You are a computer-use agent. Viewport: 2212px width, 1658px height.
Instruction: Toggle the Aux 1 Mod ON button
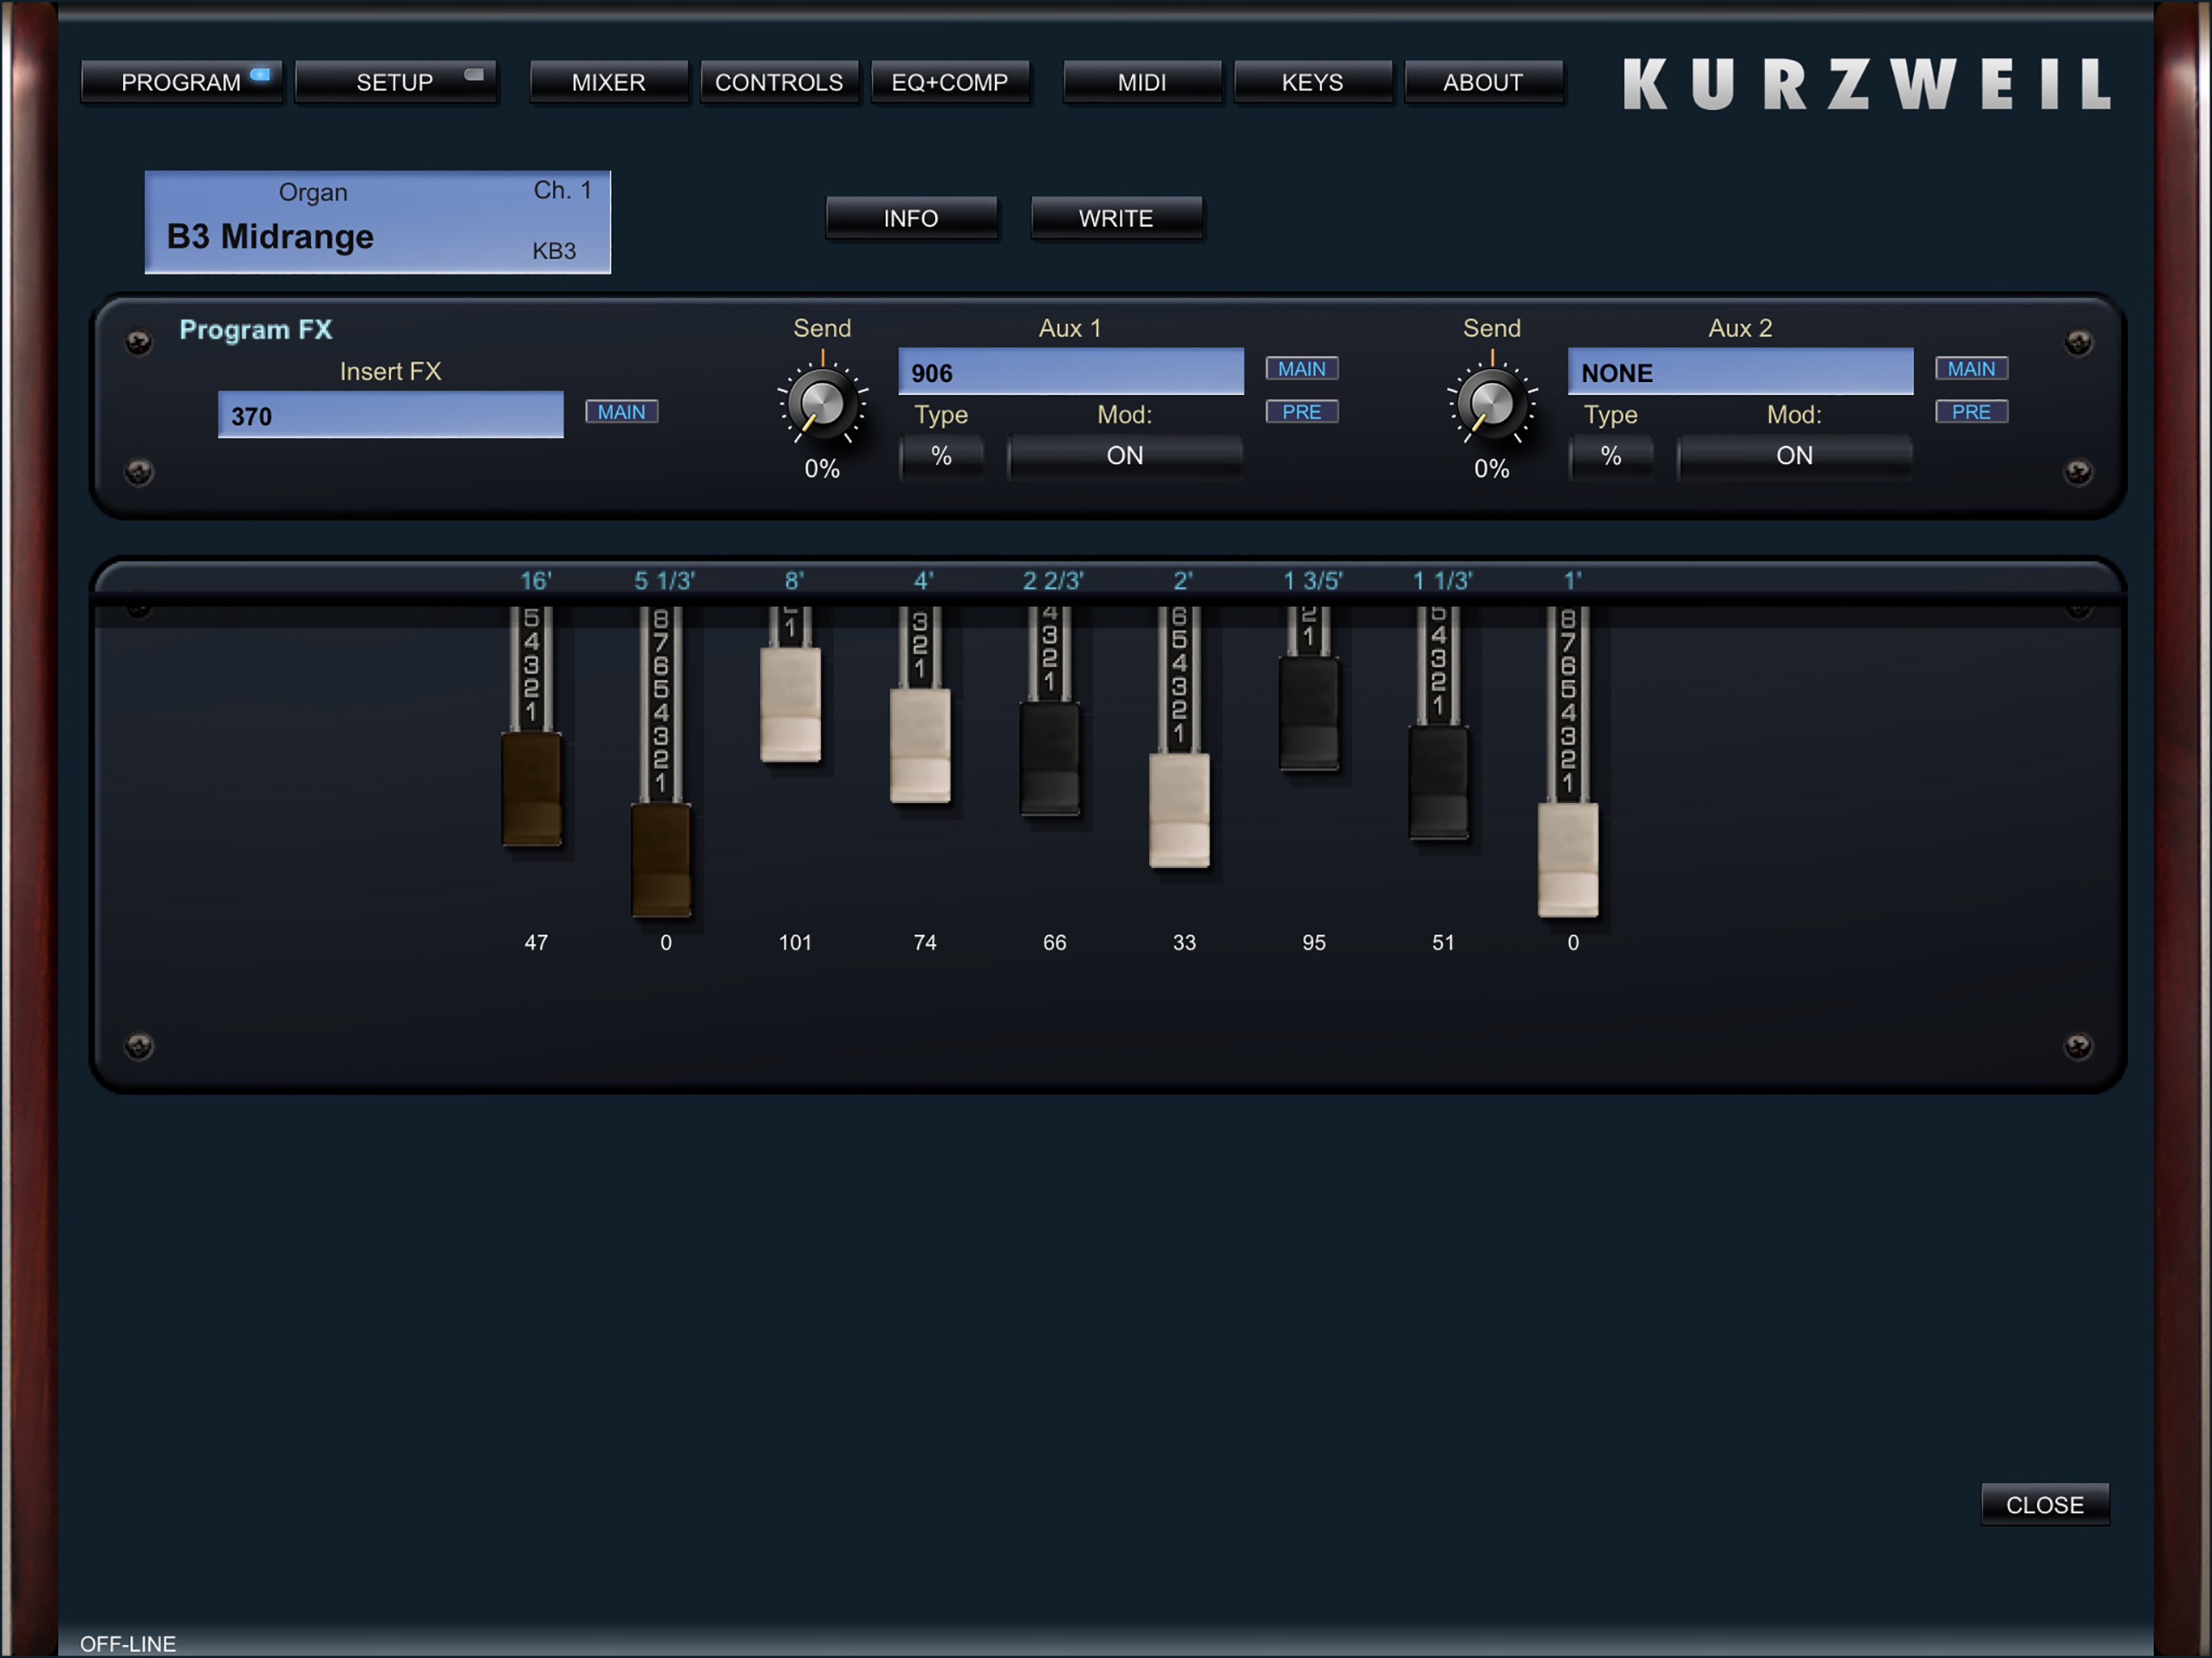[1125, 456]
